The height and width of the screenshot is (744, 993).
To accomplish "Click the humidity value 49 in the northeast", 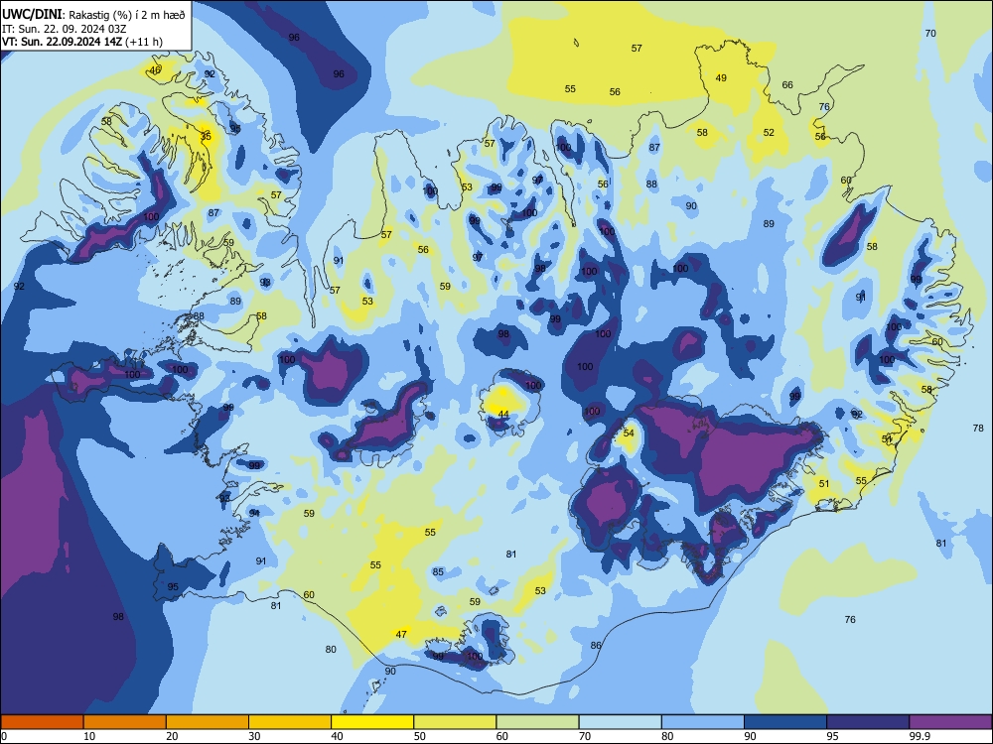I will click(x=721, y=77).
